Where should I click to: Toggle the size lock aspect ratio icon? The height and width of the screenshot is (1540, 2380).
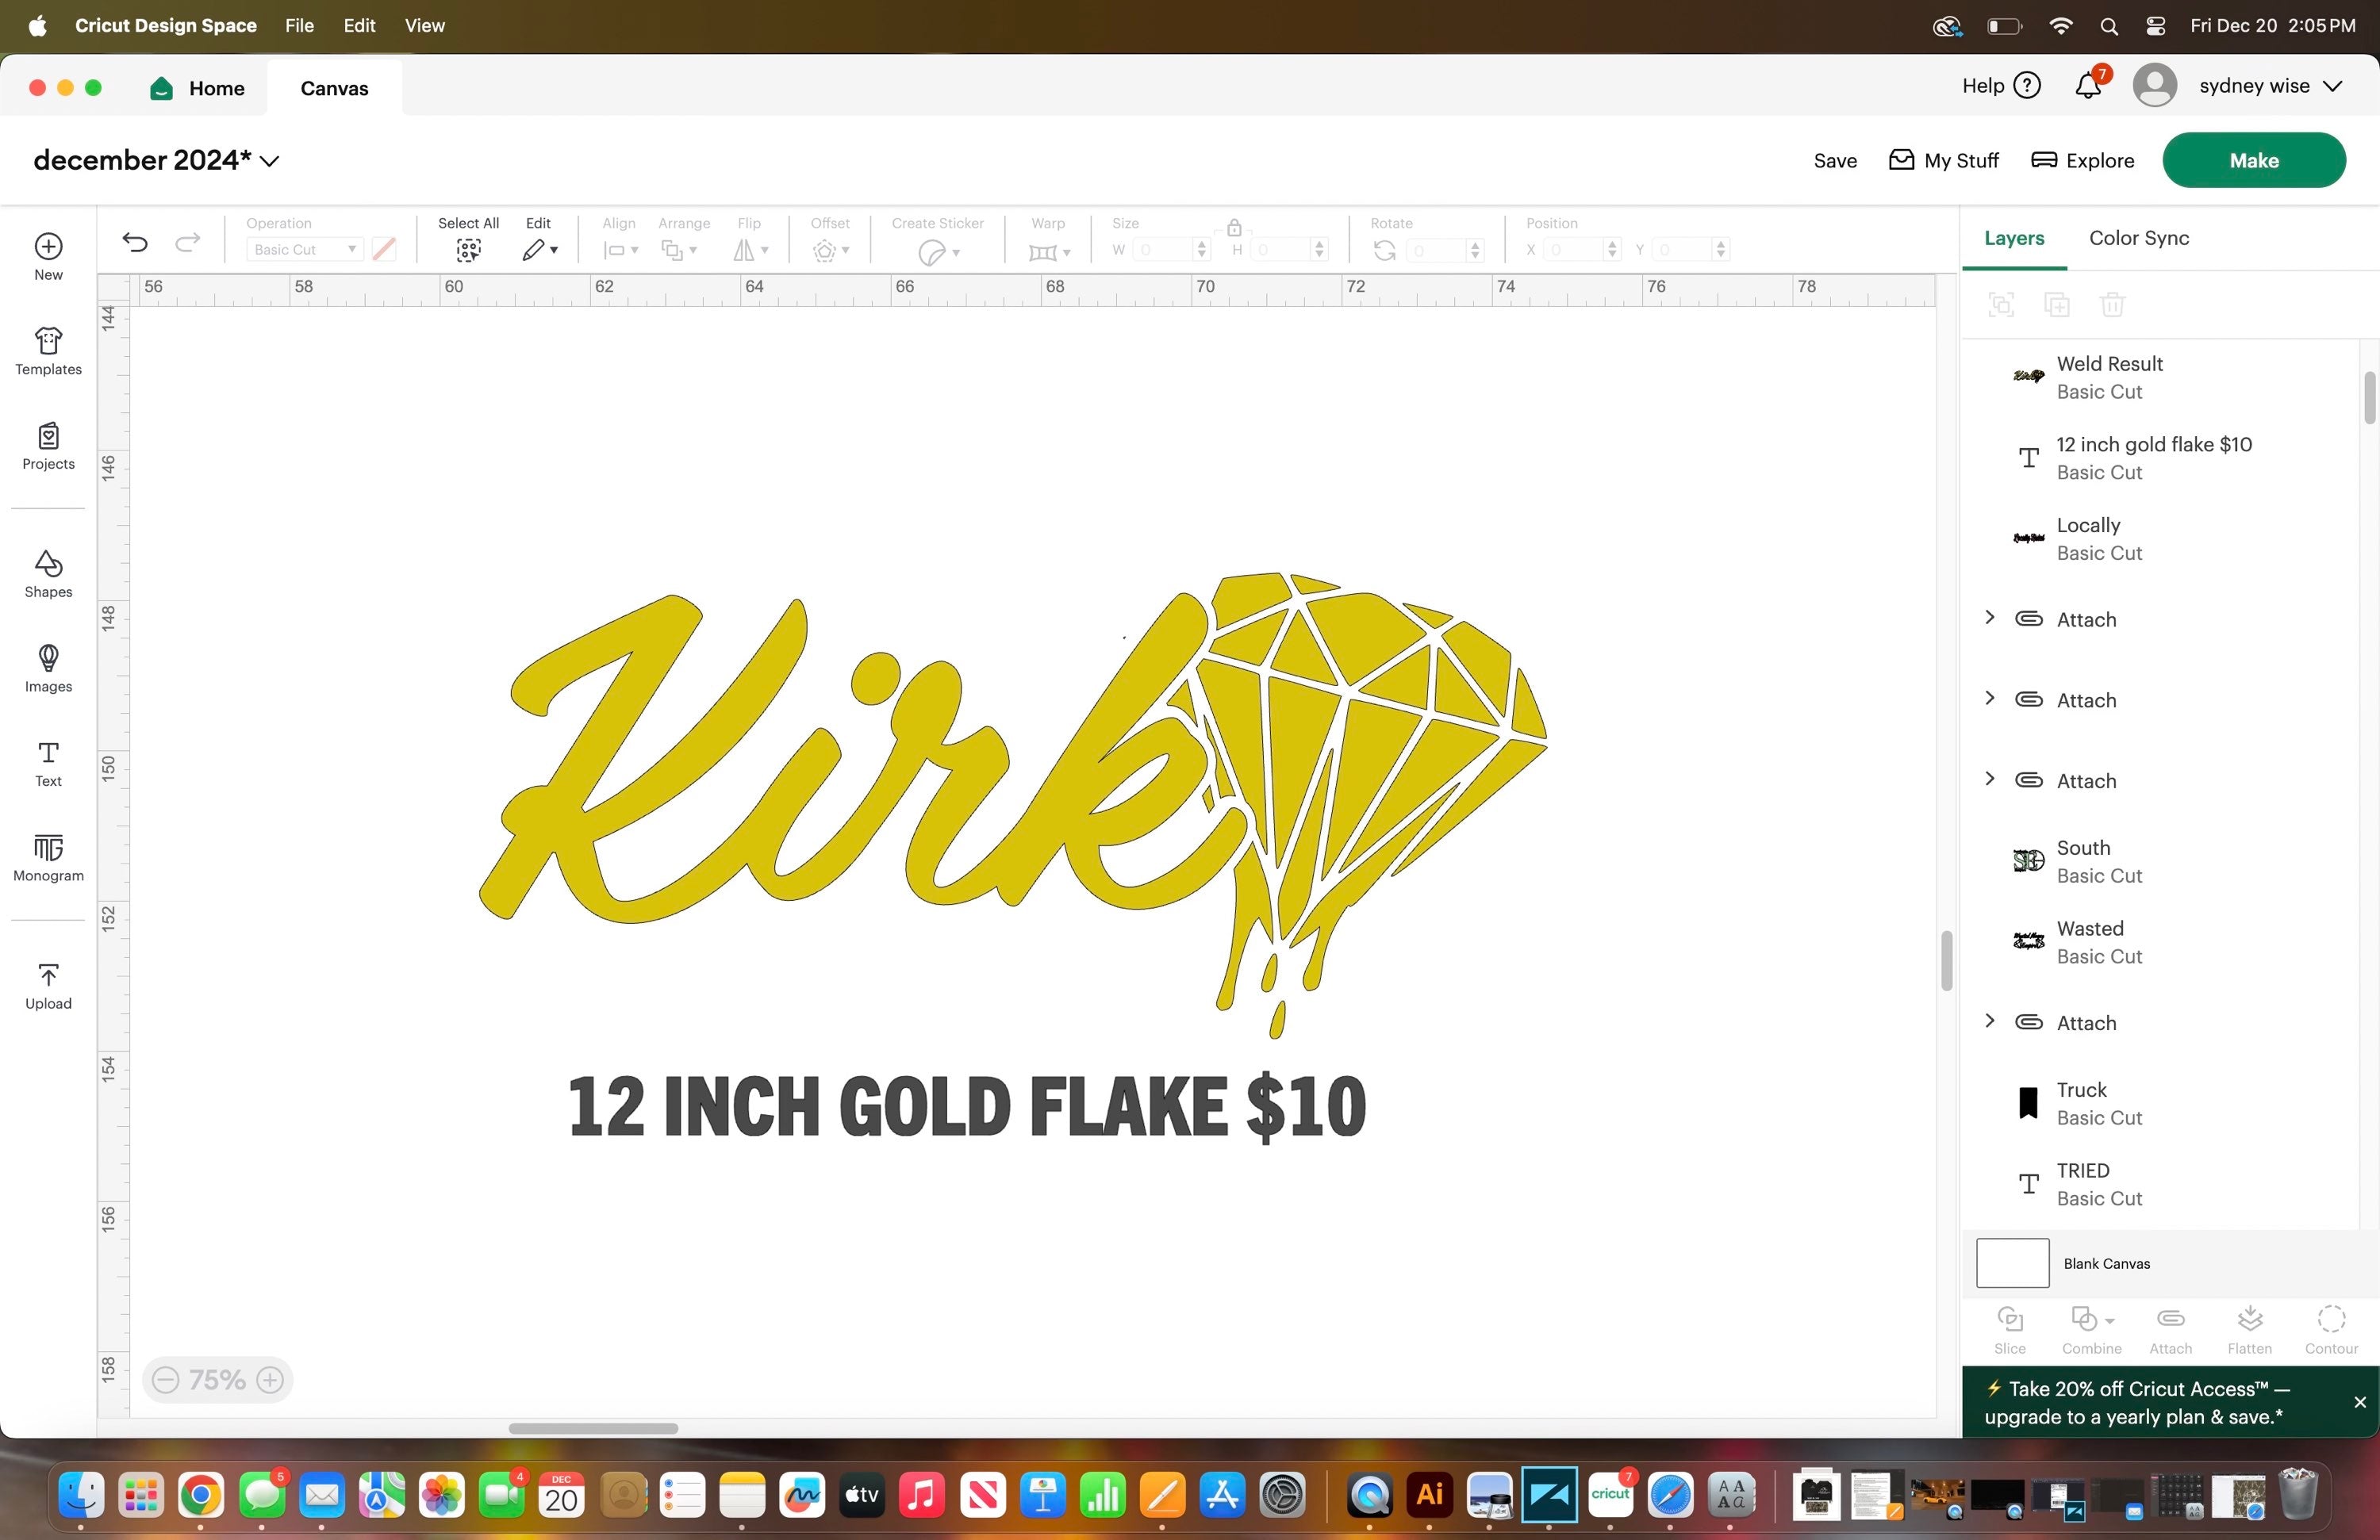tap(1234, 227)
